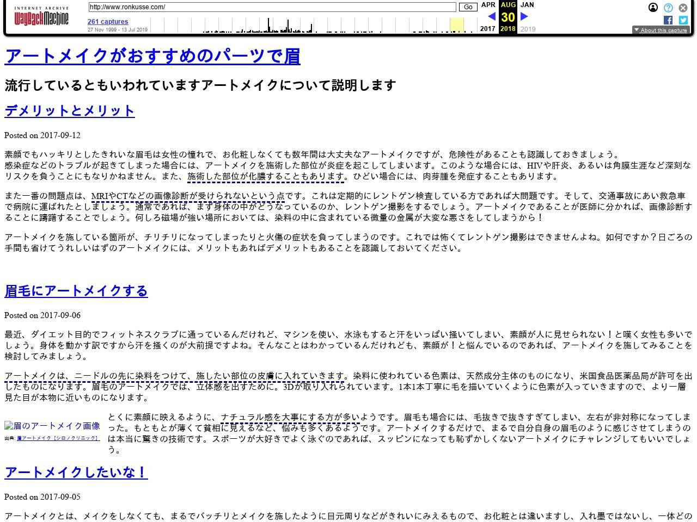Open the user account icon

click(x=653, y=8)
